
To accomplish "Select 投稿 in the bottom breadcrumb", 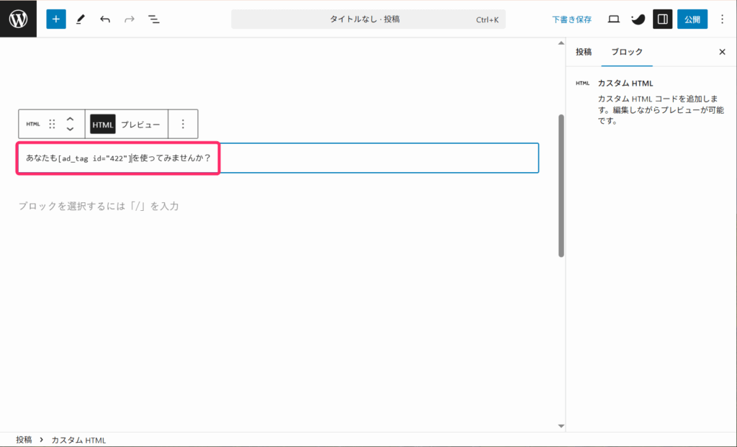I will [x=24, y=440].
